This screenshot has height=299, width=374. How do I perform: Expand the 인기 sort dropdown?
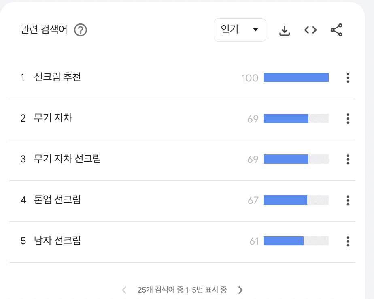coord(240,30)
